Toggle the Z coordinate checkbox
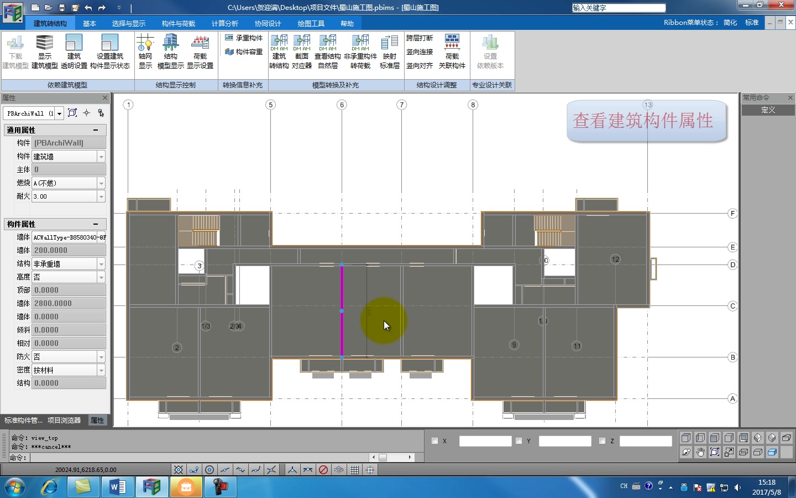The height and width of the screenshot is (498, 796). coord(603,441)
